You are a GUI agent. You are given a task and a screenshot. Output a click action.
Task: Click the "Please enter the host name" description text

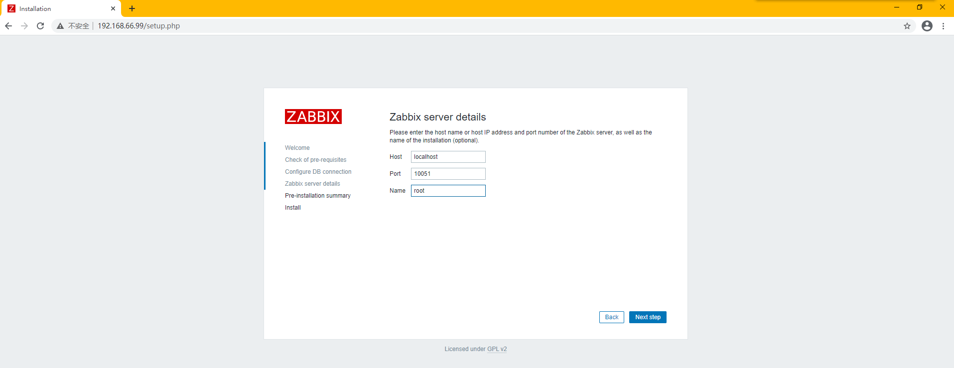click(x=521, y=136)
